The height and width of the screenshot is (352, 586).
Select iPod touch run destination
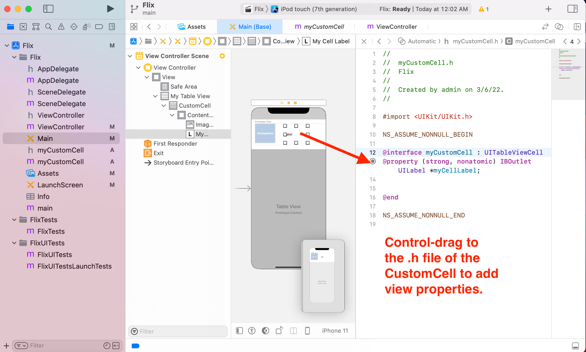(314, 9)
